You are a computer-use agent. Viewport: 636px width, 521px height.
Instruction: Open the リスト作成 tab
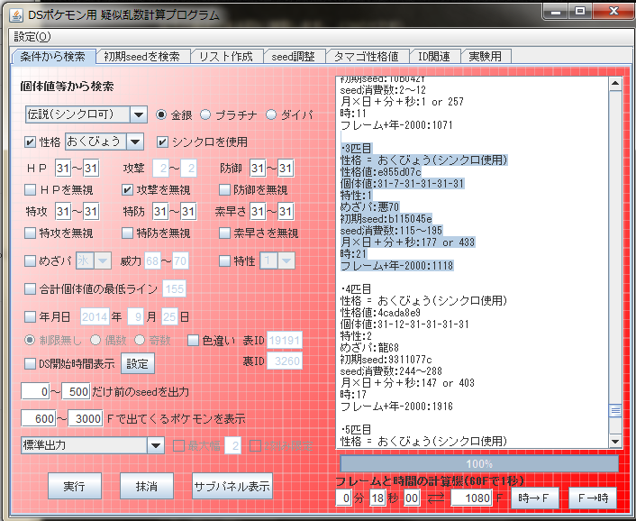(226, 57)
